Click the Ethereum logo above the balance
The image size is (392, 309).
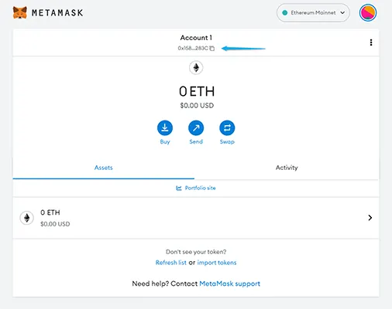[196, 68]
